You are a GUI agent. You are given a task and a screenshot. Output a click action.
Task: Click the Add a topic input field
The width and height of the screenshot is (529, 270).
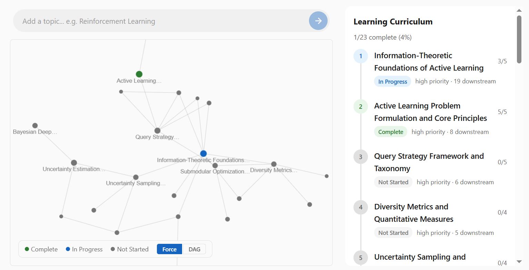(x=162, y=21)
